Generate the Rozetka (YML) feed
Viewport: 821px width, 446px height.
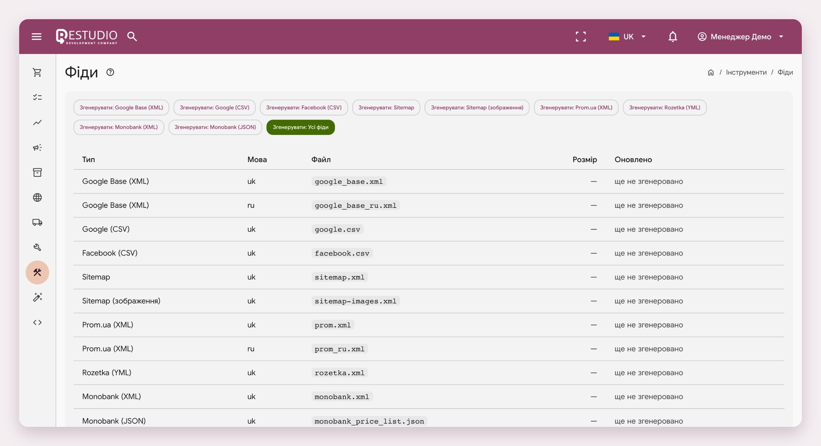(x=665, y=107)
